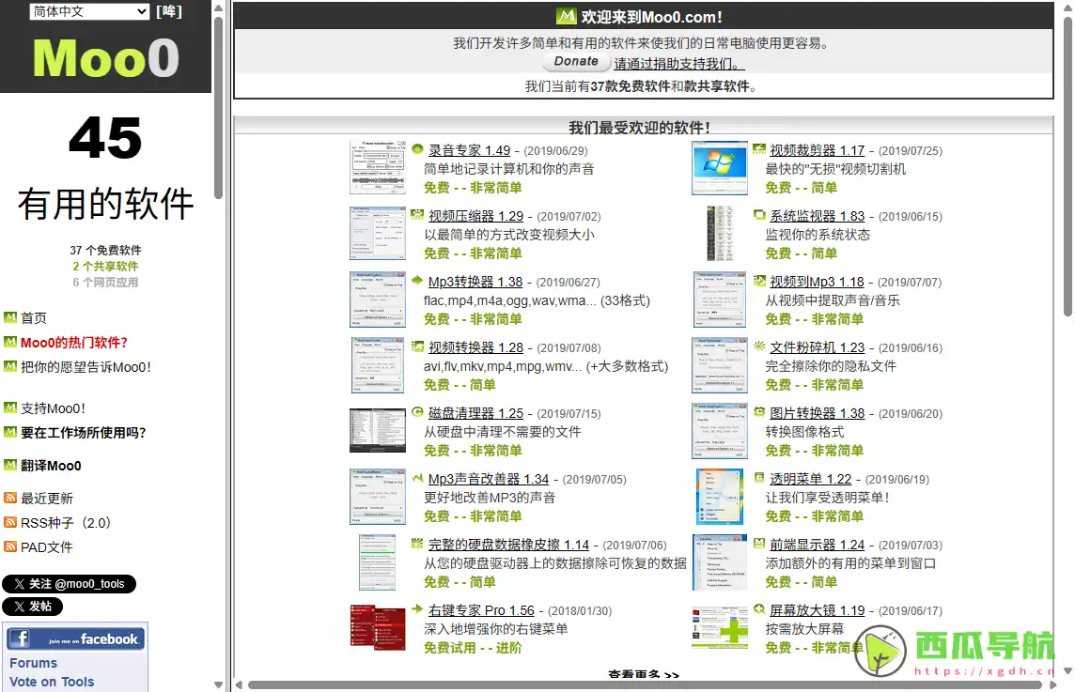Click the 录音专家 screenshot thumbnail
This screenshot has height=692, width=1075.
tap(378, 168)
